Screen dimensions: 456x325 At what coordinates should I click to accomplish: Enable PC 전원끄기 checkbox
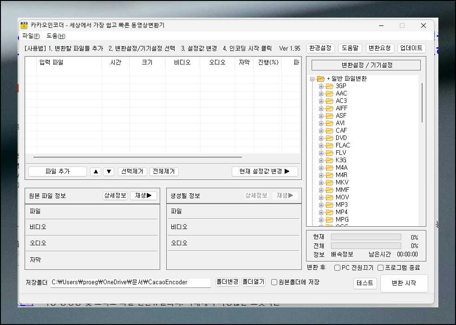[x=337, y=268]
